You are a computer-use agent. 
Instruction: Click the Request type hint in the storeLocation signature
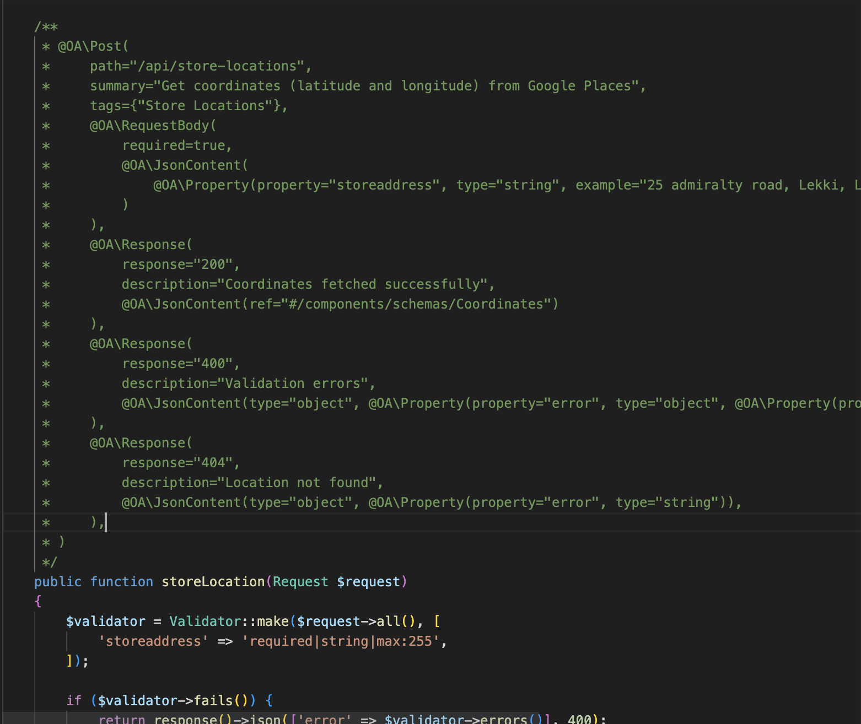click(x=300, y=582)
